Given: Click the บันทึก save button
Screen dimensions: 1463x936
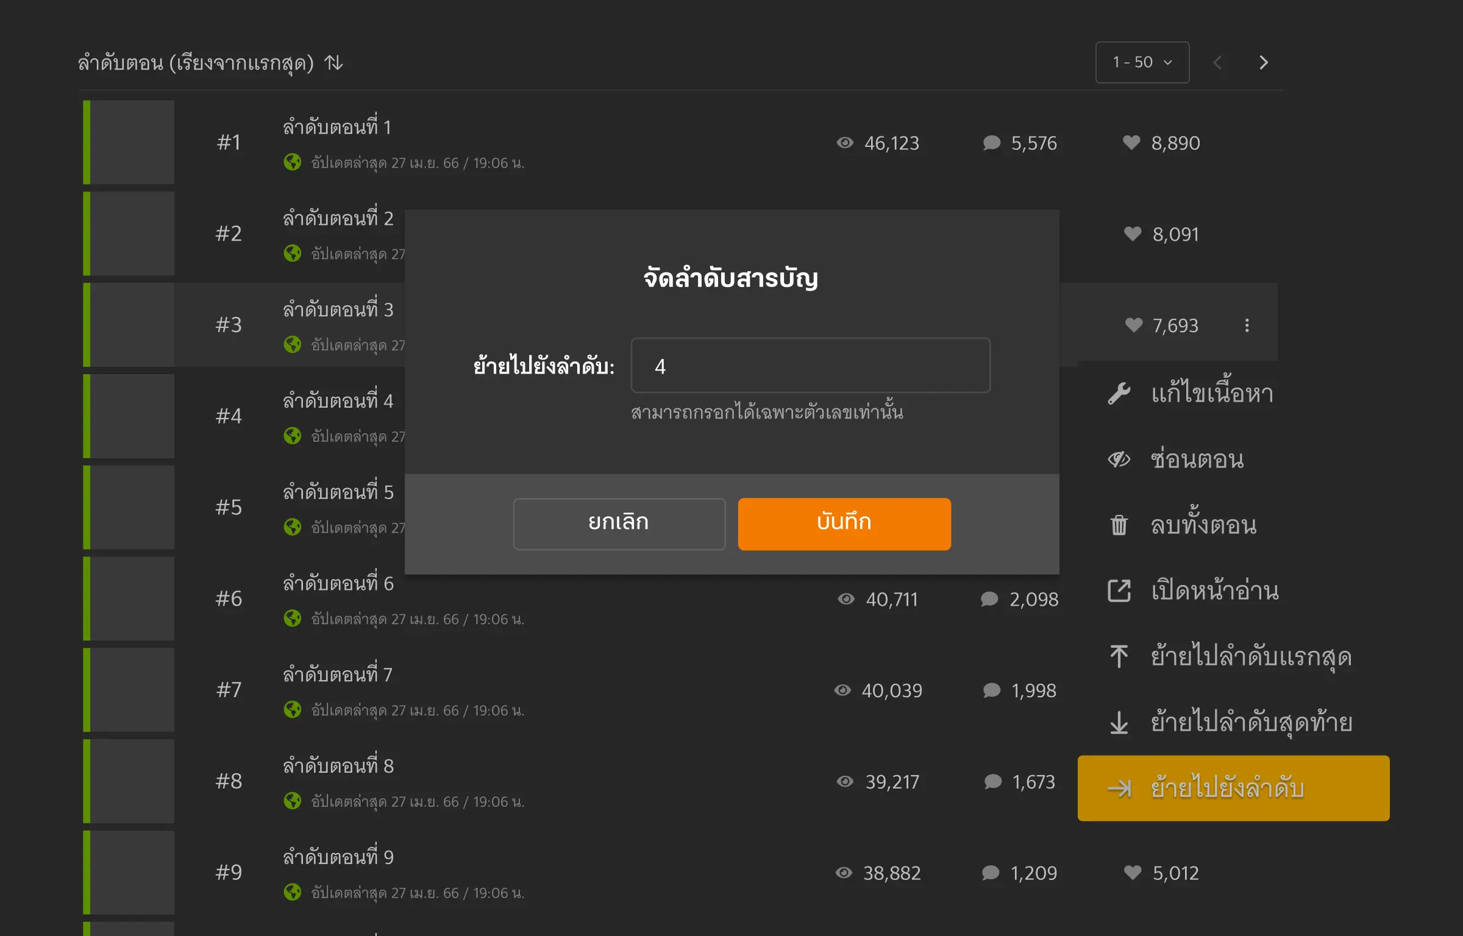Looking at the screenshot, I should [x=844, y=523].
